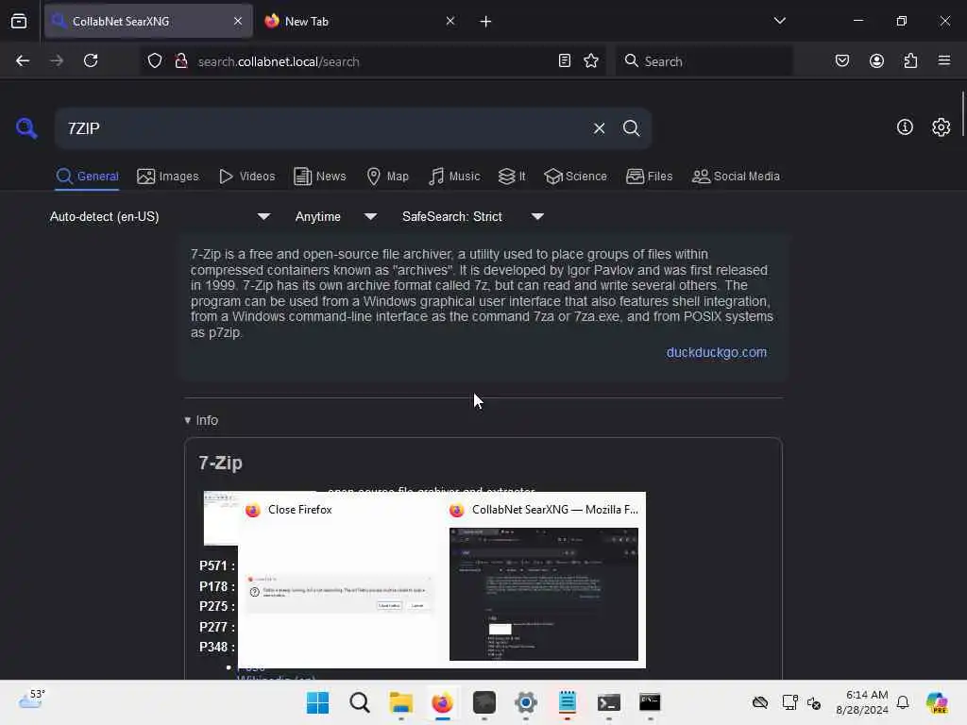Open the notifications bell in tray

[x=902, y=702]
